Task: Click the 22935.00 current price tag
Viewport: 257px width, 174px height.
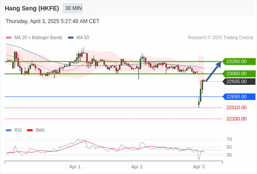Action: tap(239, 81)
